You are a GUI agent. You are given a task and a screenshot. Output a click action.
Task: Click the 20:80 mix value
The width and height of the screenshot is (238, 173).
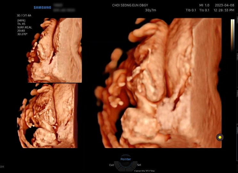[21, 31]
